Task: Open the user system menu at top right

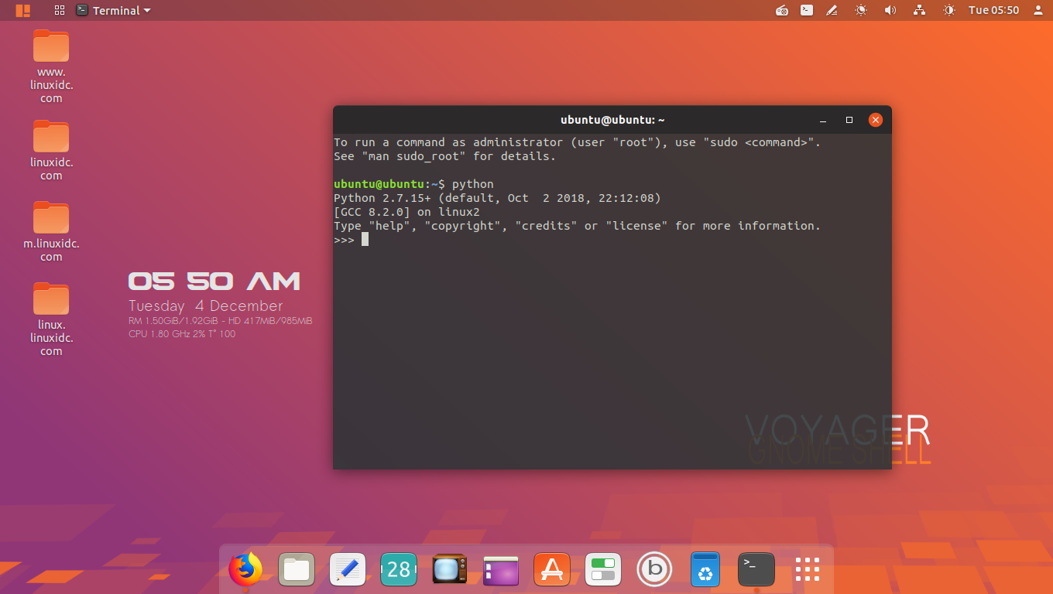Action: click(x=1038, y=11)
